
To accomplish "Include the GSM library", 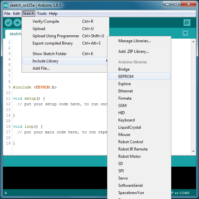I will pos(139,105).
